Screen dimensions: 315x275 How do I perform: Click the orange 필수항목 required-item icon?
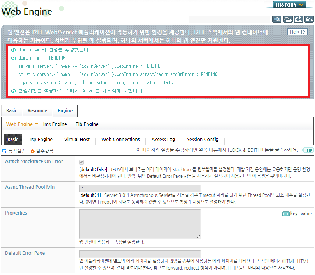(x=32, y=151)
